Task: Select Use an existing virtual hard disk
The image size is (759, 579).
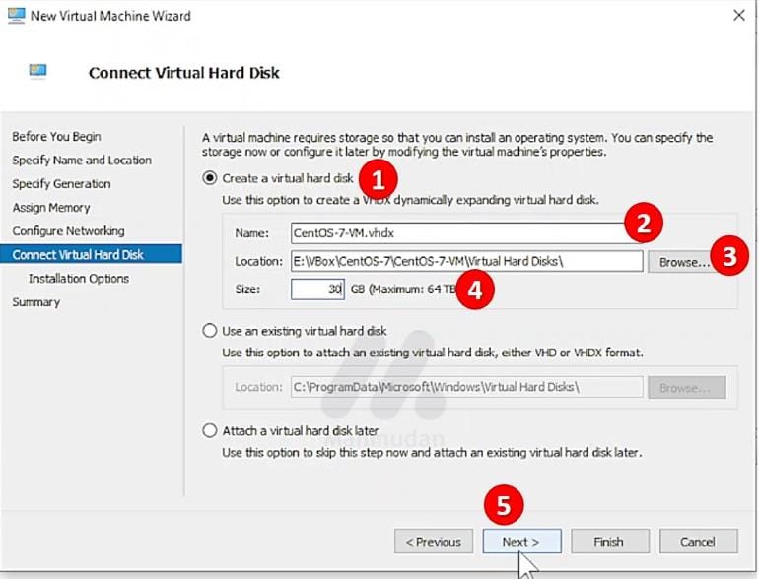Action: tap(209, 332)
